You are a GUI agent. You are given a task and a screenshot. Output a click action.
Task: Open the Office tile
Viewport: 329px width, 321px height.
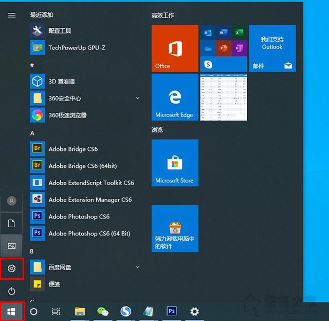[175, 48]
